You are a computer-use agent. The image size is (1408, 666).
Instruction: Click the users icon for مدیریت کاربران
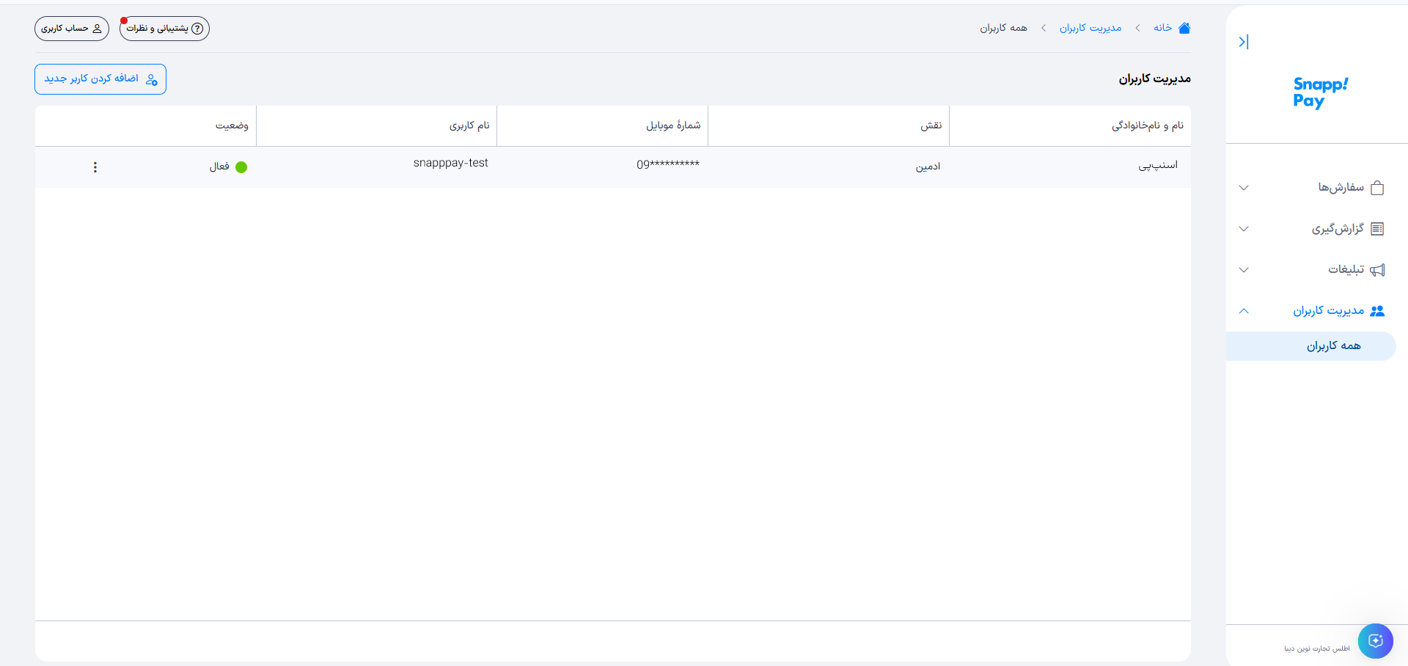tap(1377, 311)
